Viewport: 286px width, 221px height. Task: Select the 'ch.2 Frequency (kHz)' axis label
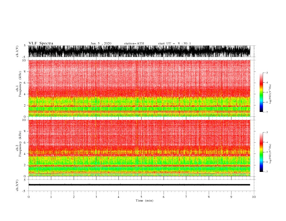coord(19,144)
